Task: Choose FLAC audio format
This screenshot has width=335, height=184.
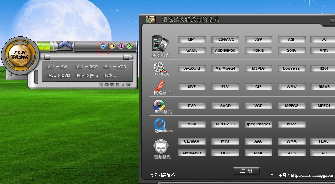Action: coord(323,141)
